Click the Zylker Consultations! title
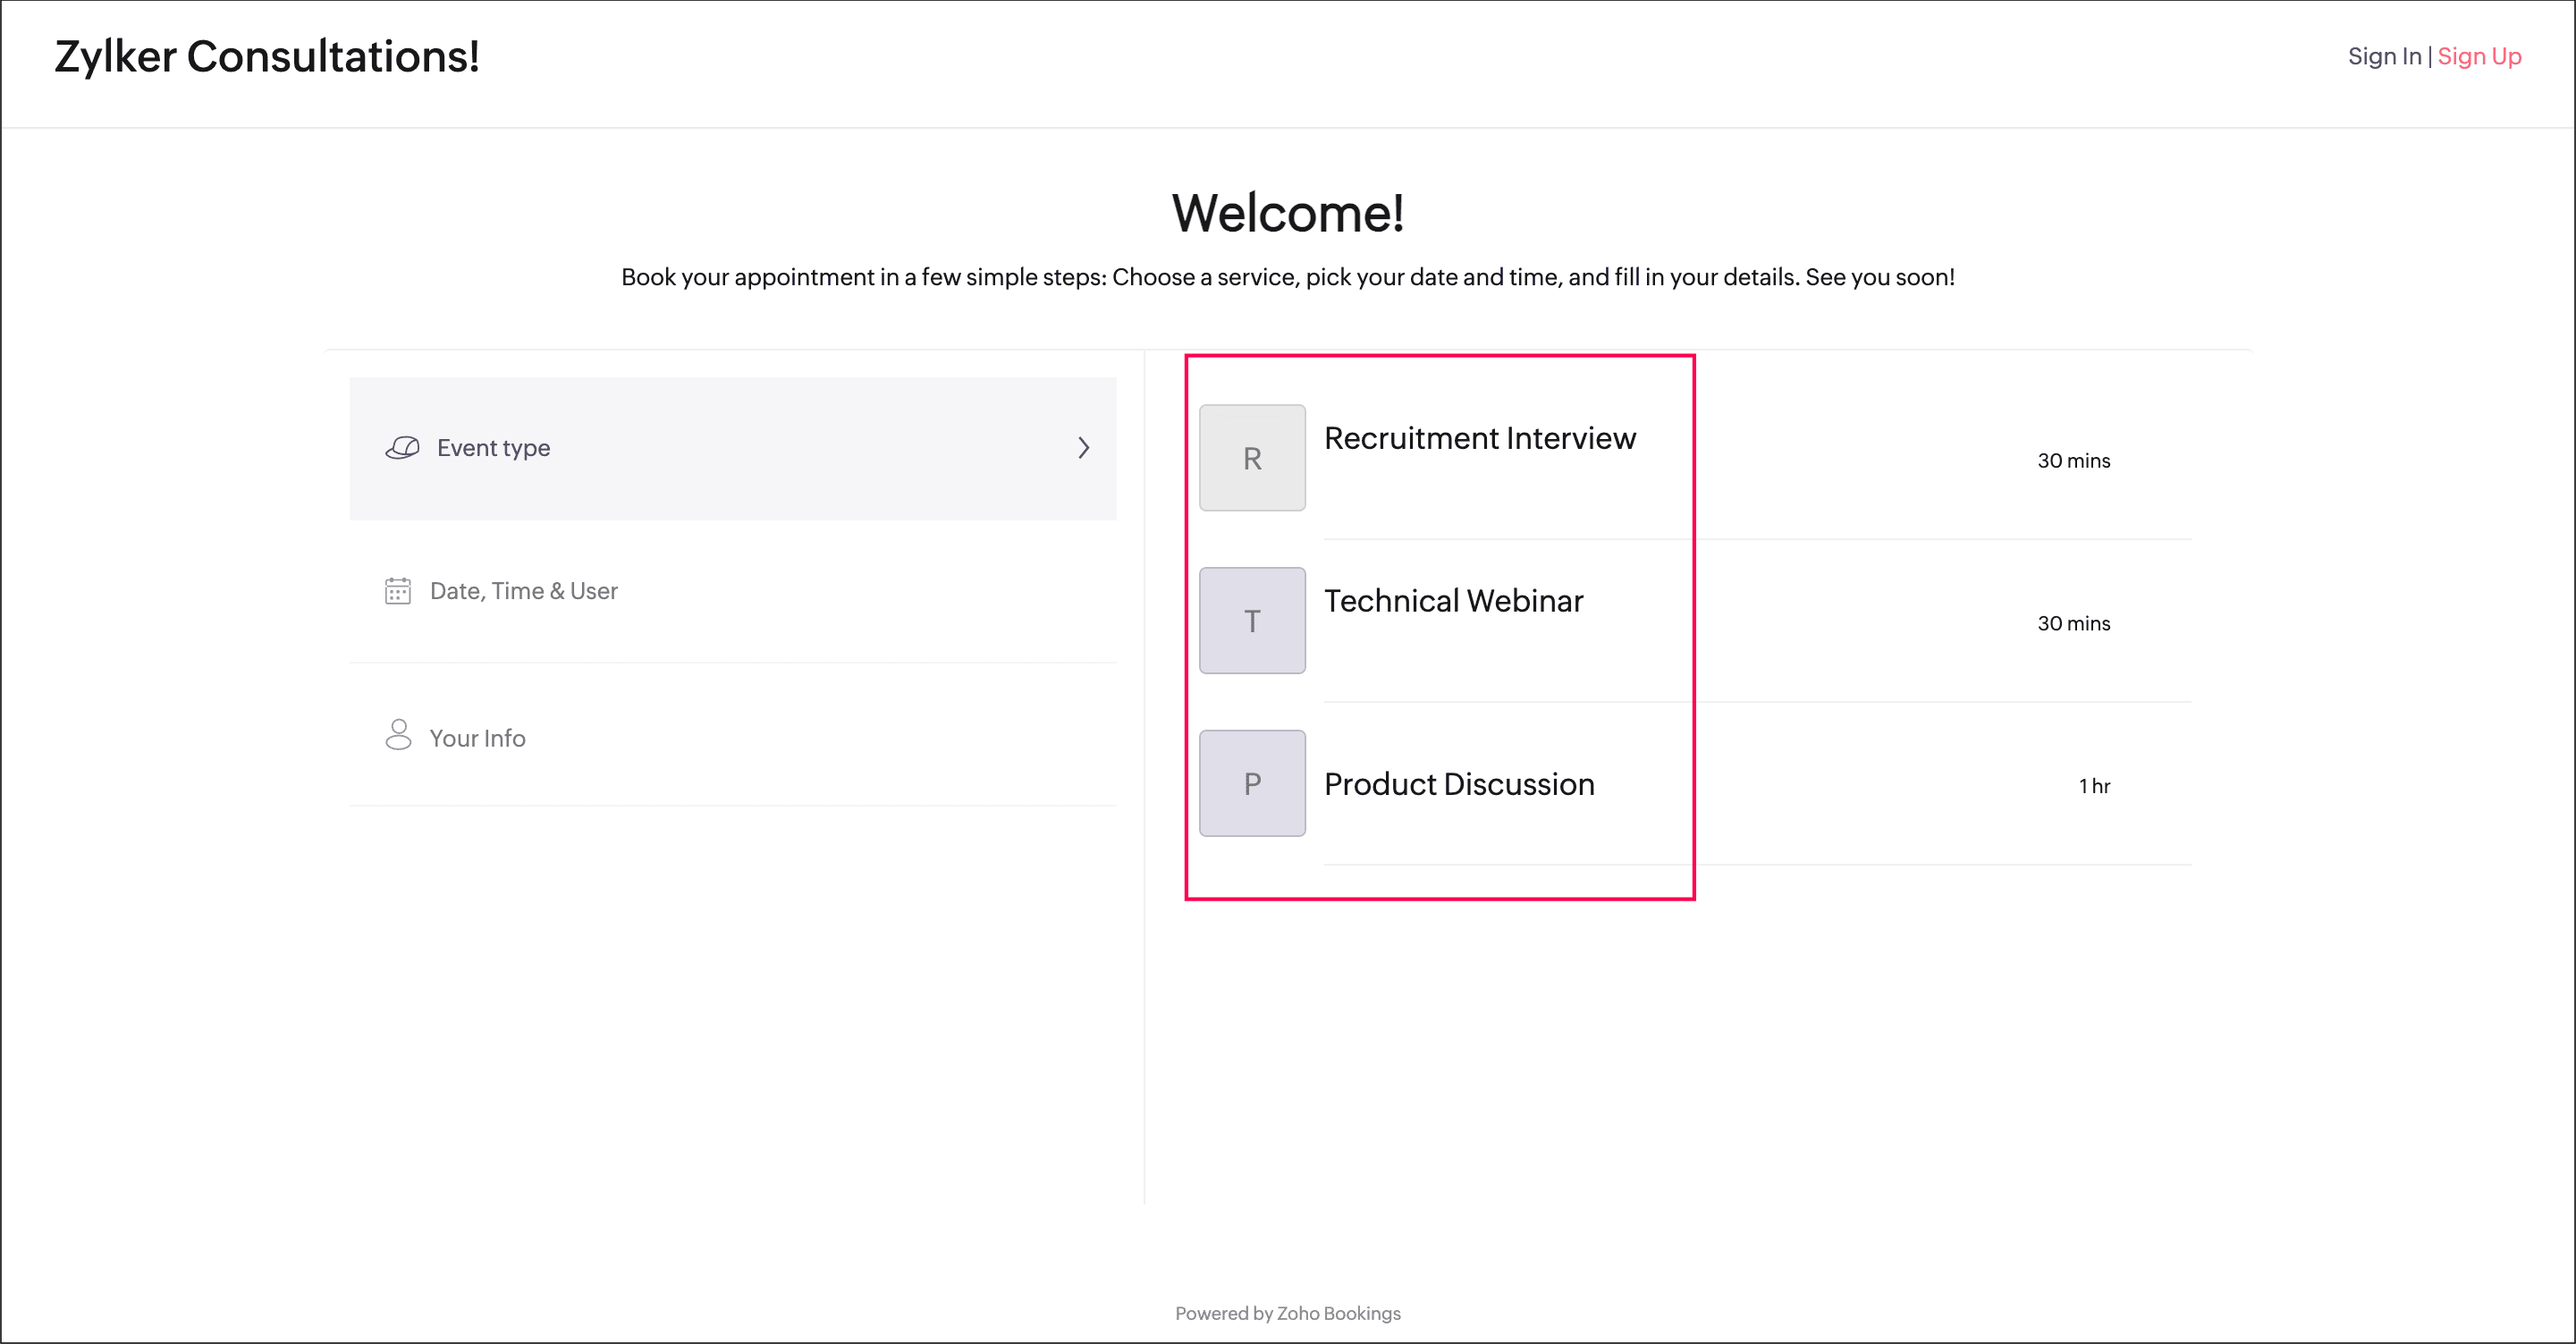This screenshot has width=2576, height=1344. pyautogui.click(x=267, y=56)
